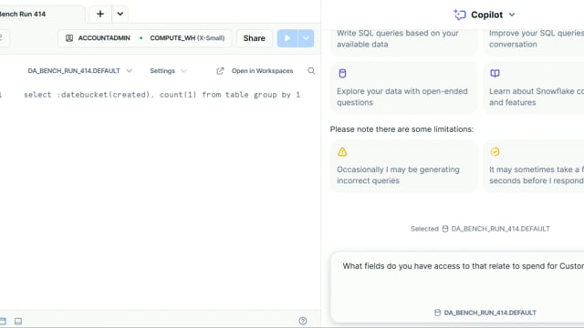
Task: Click the open book icon
Action: click(495, 73)
